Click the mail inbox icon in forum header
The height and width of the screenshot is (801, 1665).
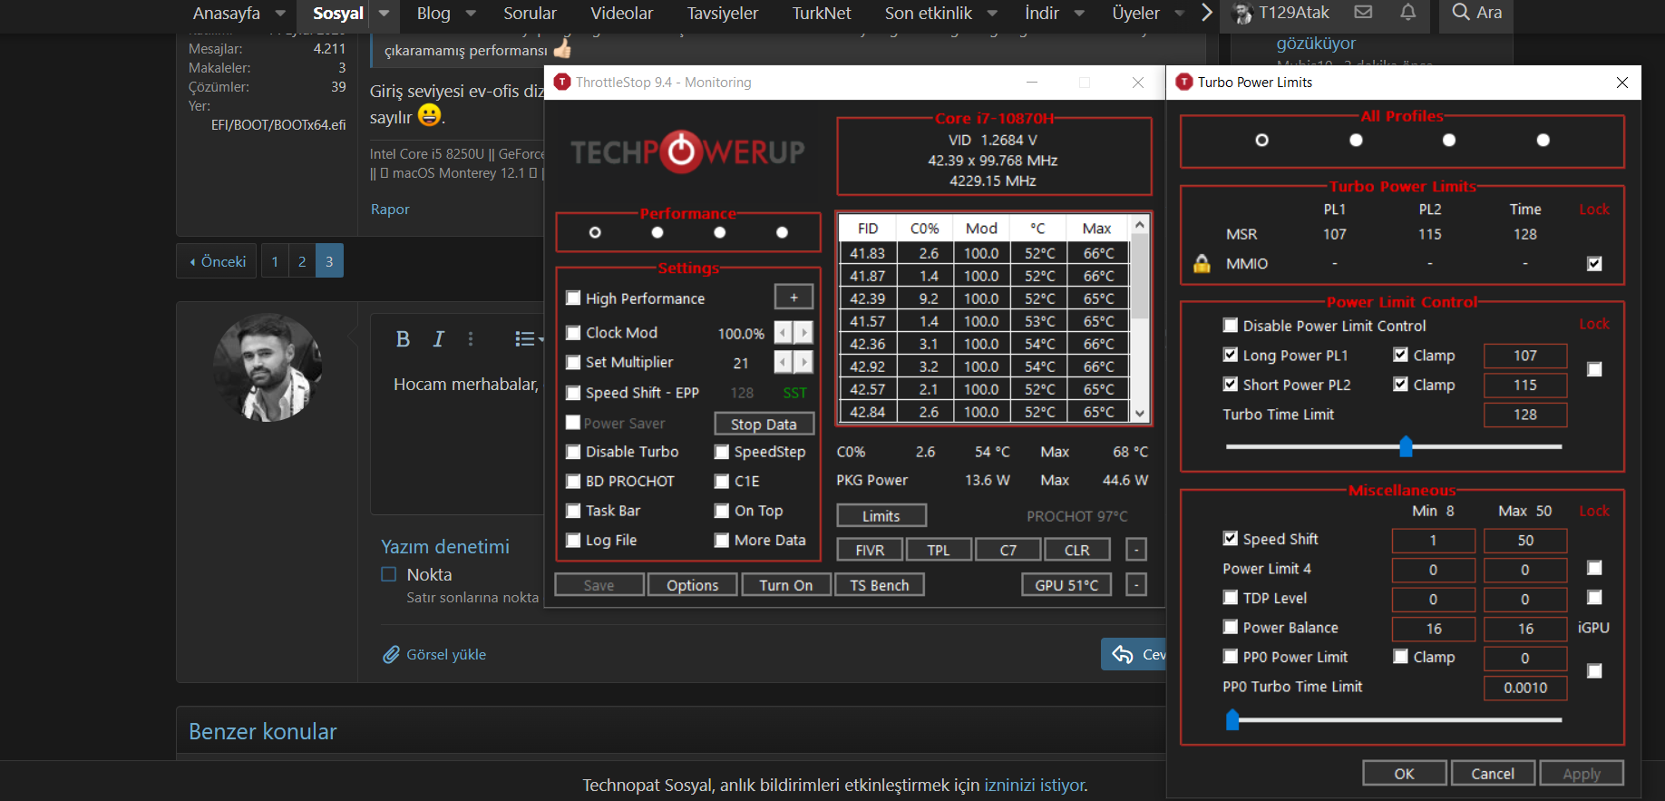point(1363,12)
